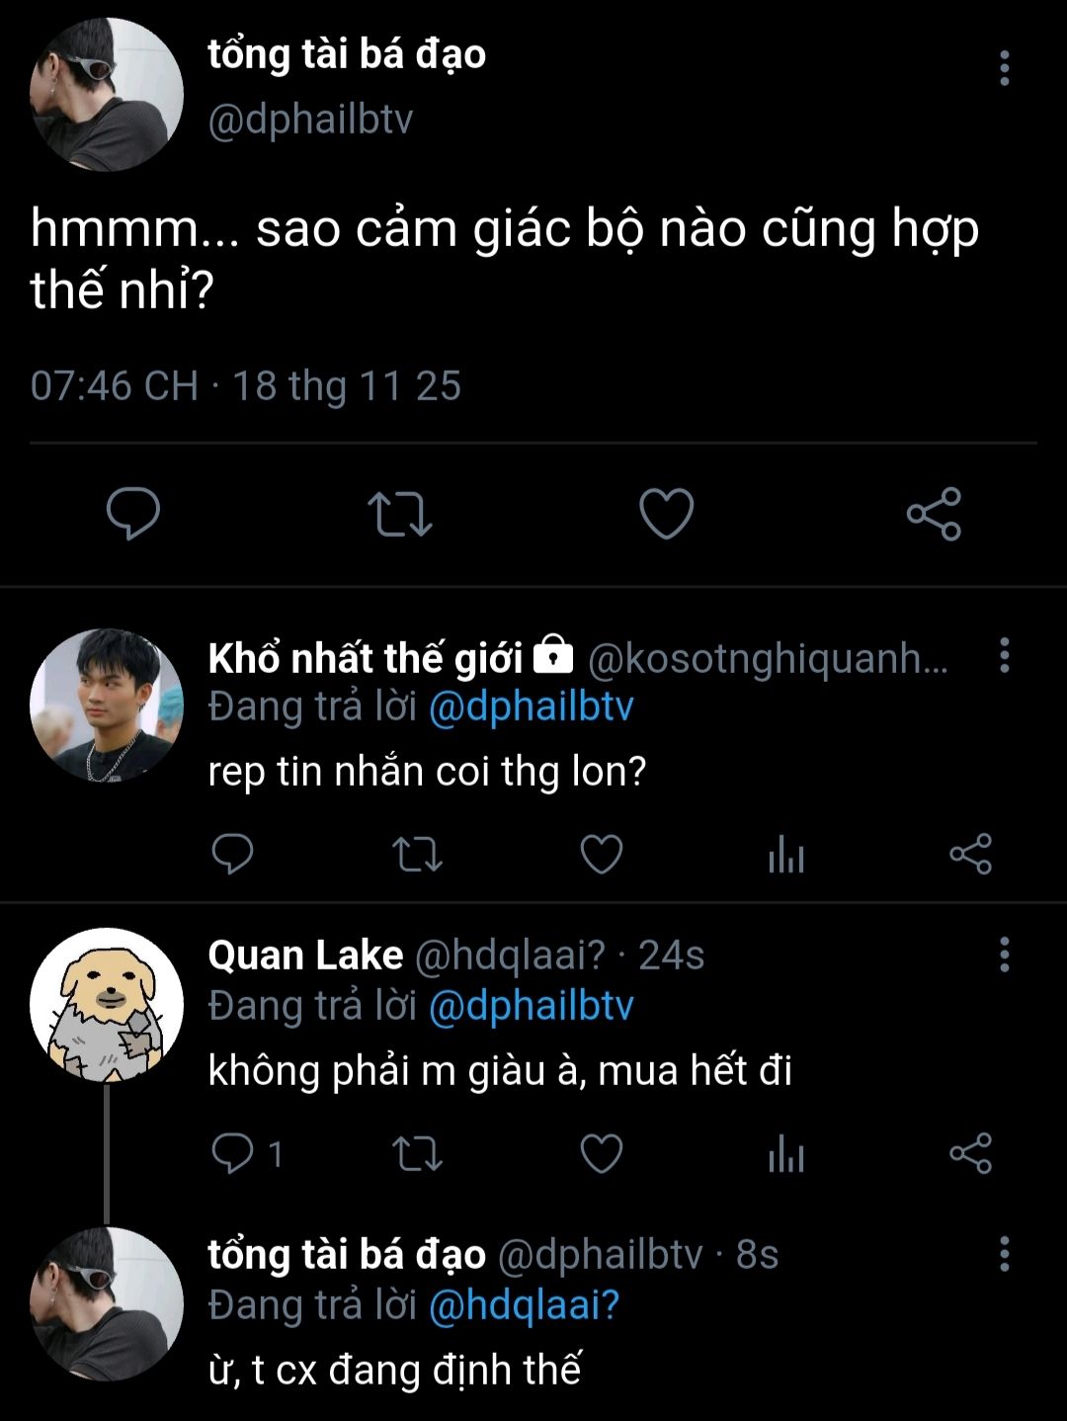
Task: Open more options on the main tweet
Action: pos(1005,68)
